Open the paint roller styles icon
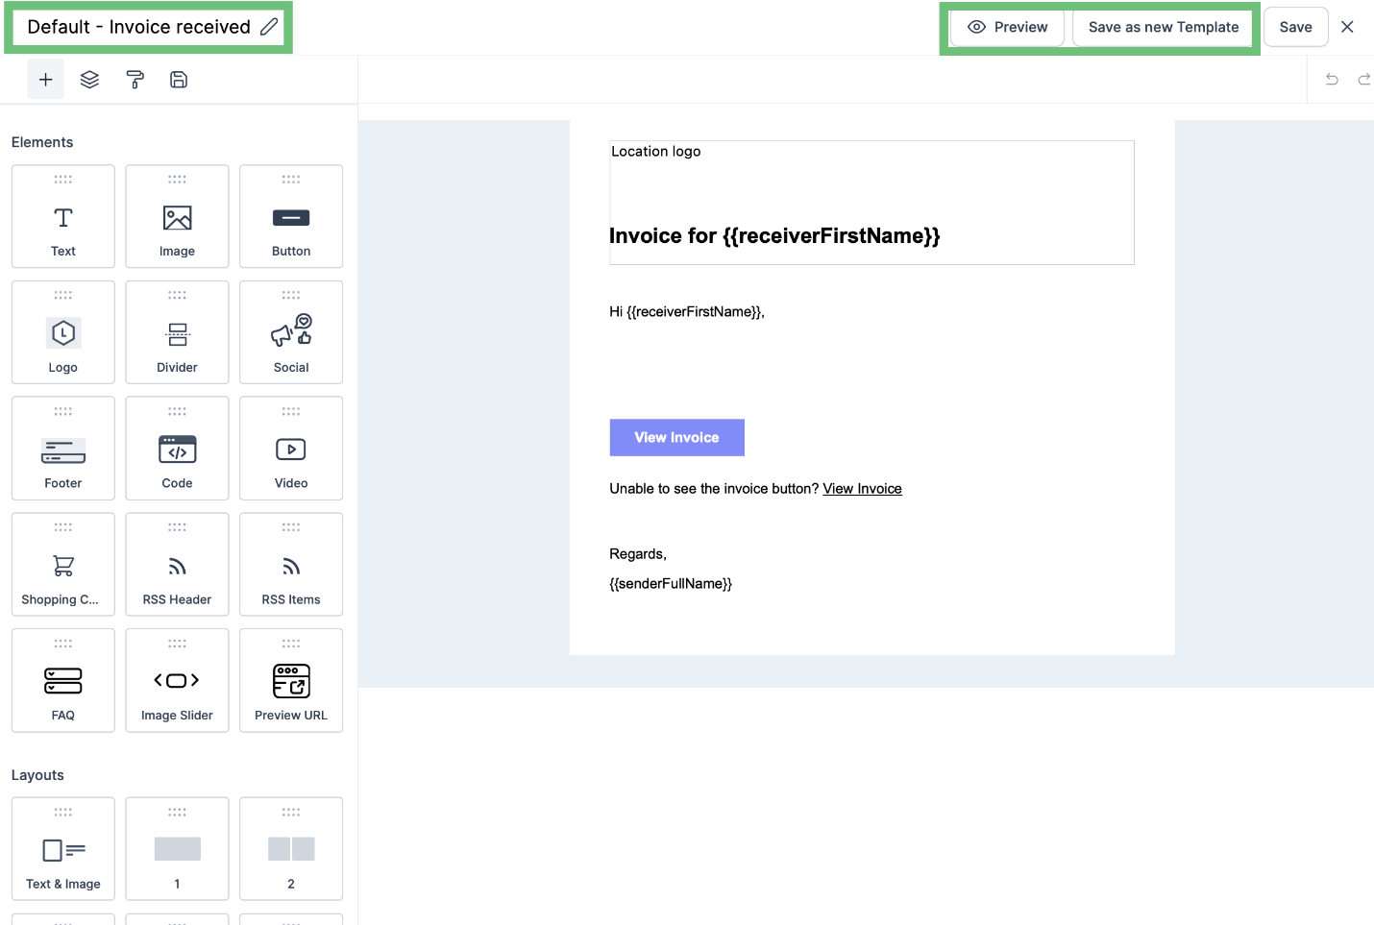The image size is (1374, 925). [x=135, y=80]
